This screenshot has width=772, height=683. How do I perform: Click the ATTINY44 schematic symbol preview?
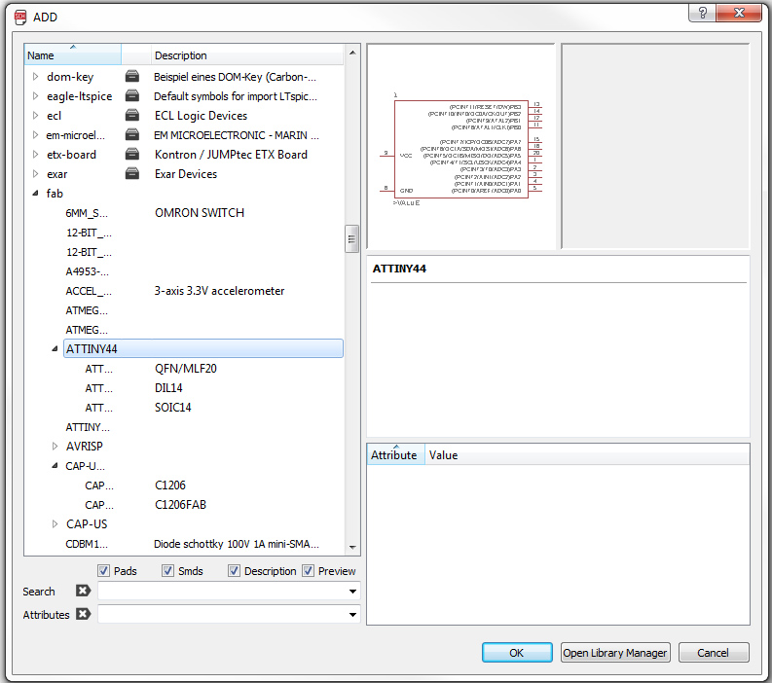(461, 147)
